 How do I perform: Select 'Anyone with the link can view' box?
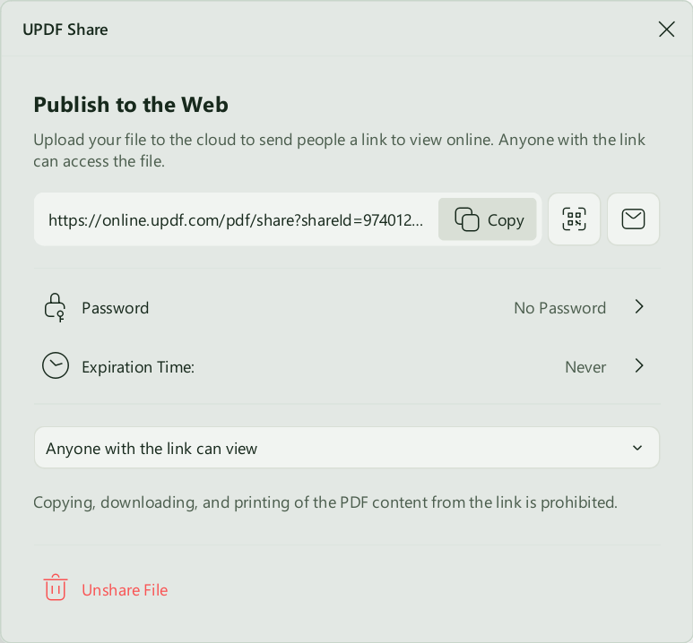tap(346, 448)
